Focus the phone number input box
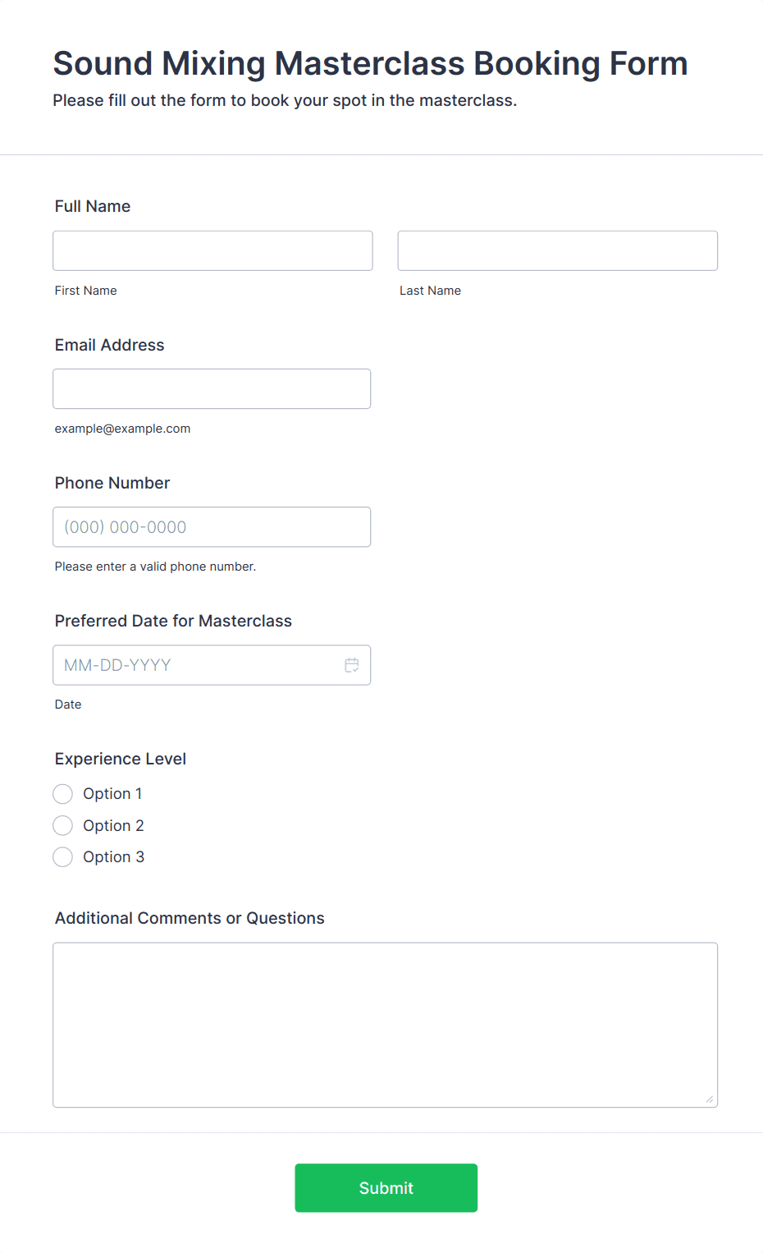763x1253 pixels. (212, 527)
